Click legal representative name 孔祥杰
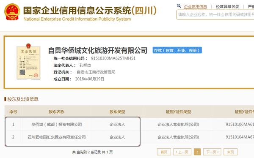The width and height of the screenshot is (254, 158). (85, 65)
